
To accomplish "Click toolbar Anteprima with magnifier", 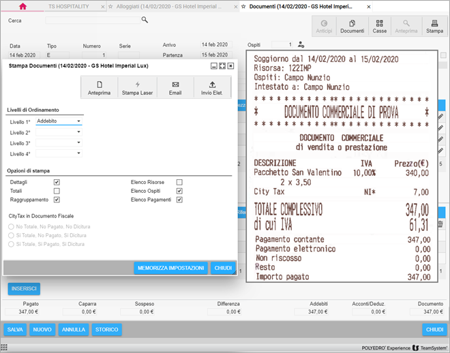I will 406,27.
